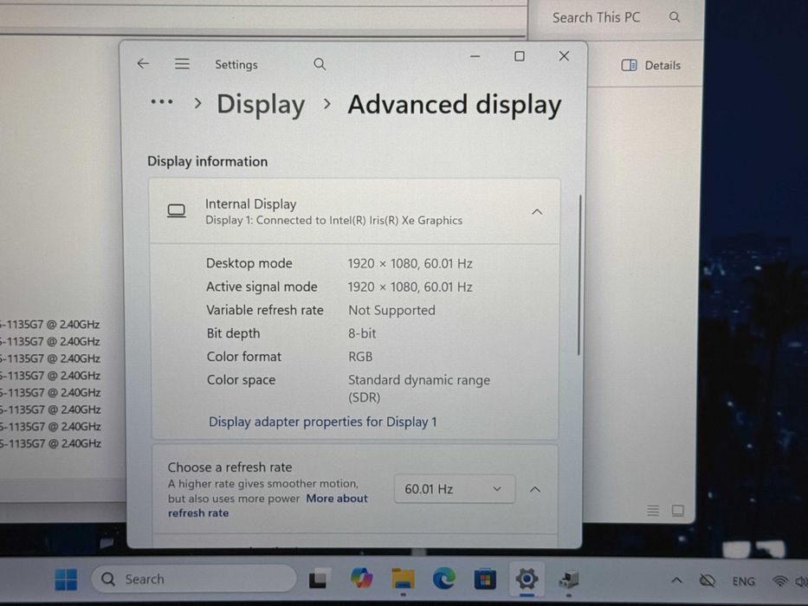Launch Microsoft Edge from the taskbar
The height and width of the screenshot is (606, 808).
(x=444, y=578)
